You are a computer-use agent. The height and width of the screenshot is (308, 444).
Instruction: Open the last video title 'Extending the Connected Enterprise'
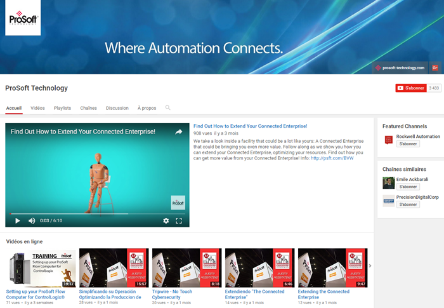[323, 295]
